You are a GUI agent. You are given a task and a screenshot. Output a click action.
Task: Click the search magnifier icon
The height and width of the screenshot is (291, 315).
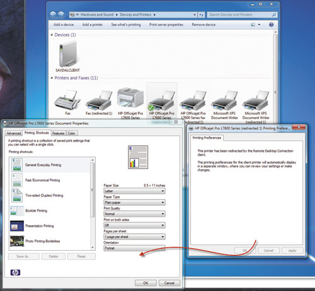pyautogui.click(x=274, y=14)
